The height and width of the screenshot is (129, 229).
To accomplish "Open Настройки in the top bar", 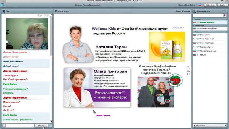I will point(210,5).
